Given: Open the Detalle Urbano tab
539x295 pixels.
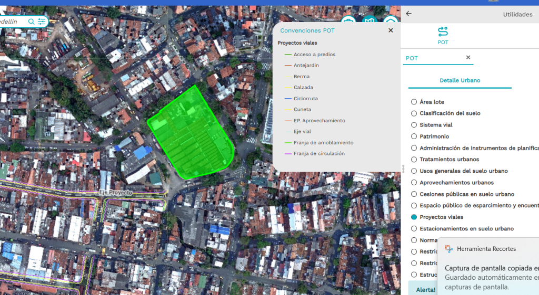Looking at the screenshot, I should tap(460, 80).
